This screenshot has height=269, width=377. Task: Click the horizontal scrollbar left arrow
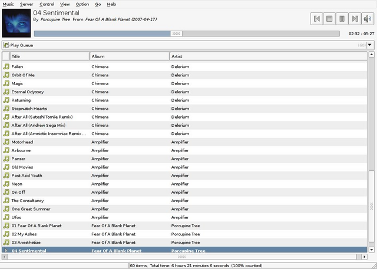pos(4,257)
